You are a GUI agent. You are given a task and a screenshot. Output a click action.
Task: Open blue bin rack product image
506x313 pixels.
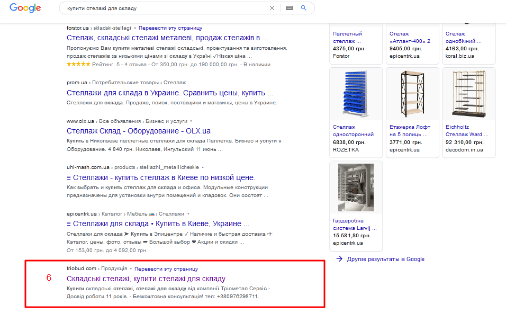pyautogui.click(x=356, y=94)
